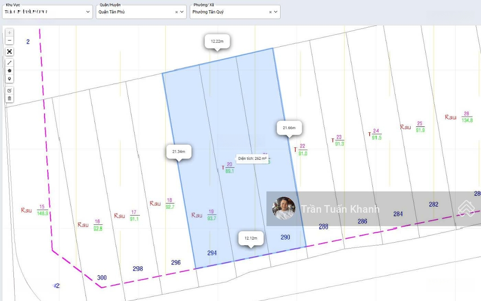Click the Diện tích 262 m² tooltip
This screenshot has width=481, height=301.
(x=252, y=158)
